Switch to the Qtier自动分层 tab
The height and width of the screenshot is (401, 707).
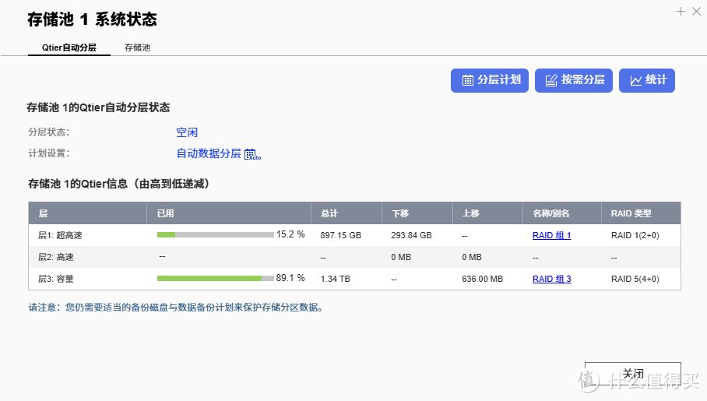(x=69, y=47)
